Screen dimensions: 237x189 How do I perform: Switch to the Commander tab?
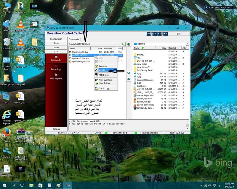[74, 39]
